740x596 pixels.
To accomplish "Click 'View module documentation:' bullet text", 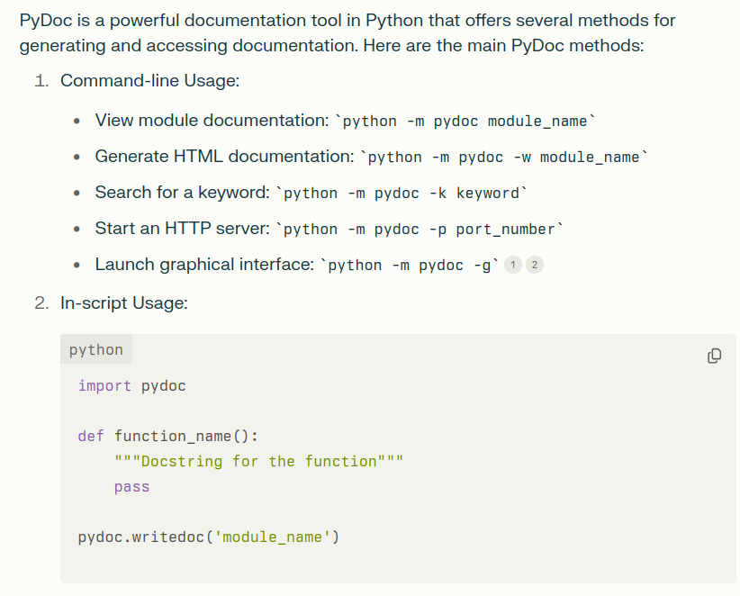I will point(212,121).
